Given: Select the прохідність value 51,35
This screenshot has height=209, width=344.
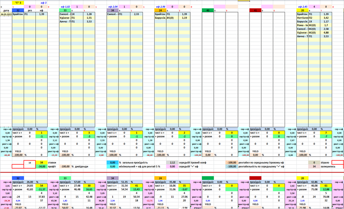Looking at the screenshot, I should click(x=124, y=182).
